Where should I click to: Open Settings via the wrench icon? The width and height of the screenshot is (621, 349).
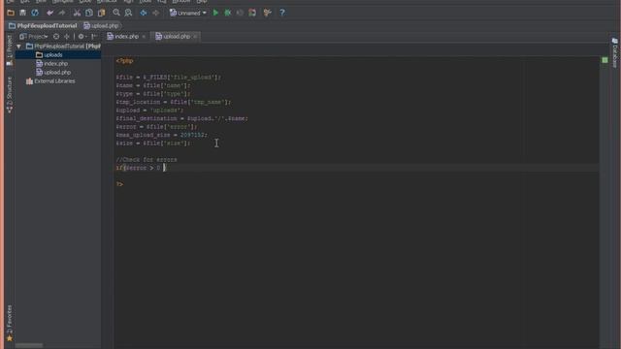pos(268,13)
